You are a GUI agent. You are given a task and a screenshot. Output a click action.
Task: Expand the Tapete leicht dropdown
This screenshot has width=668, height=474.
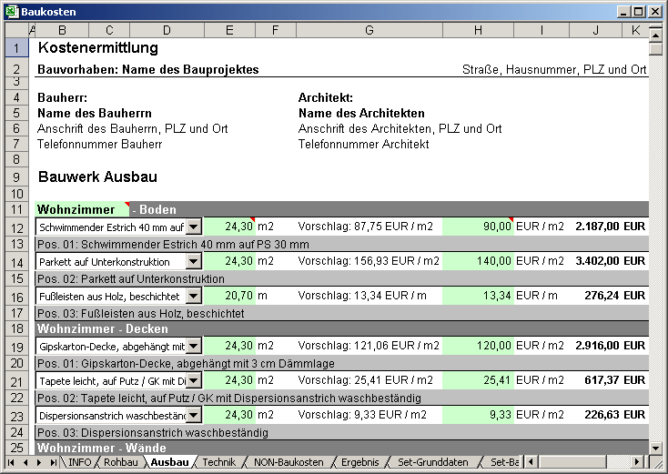pos(194,380)
